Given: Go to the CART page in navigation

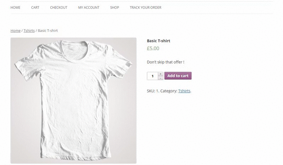Looking at the screenshot, I should point(35,7).
